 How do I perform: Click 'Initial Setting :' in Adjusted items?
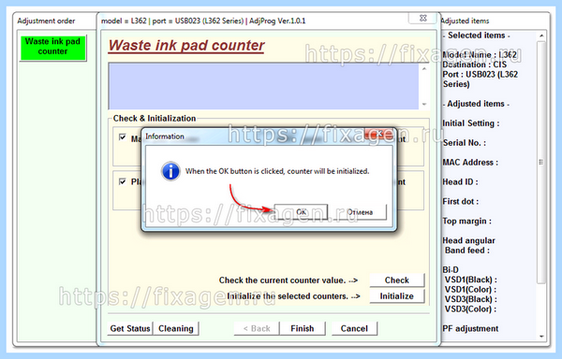[x=471, y=123]
